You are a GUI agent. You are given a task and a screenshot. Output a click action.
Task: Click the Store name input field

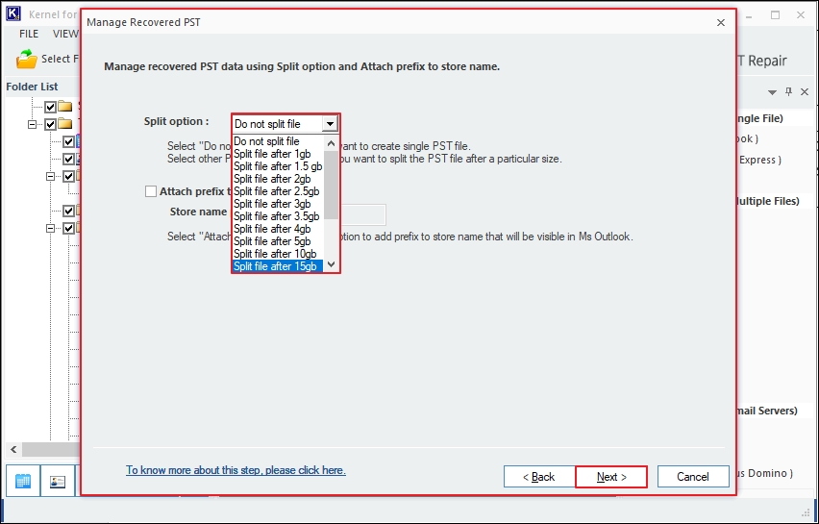[363, 215]
